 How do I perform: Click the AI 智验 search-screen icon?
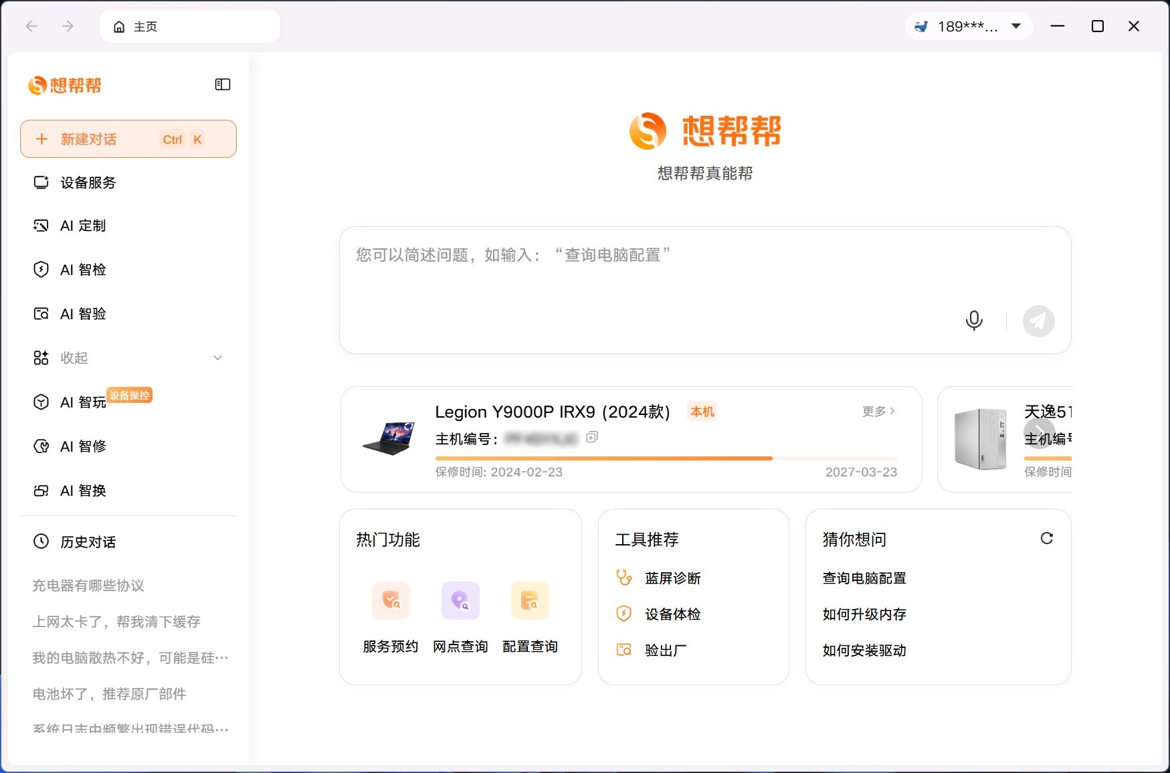41,314
